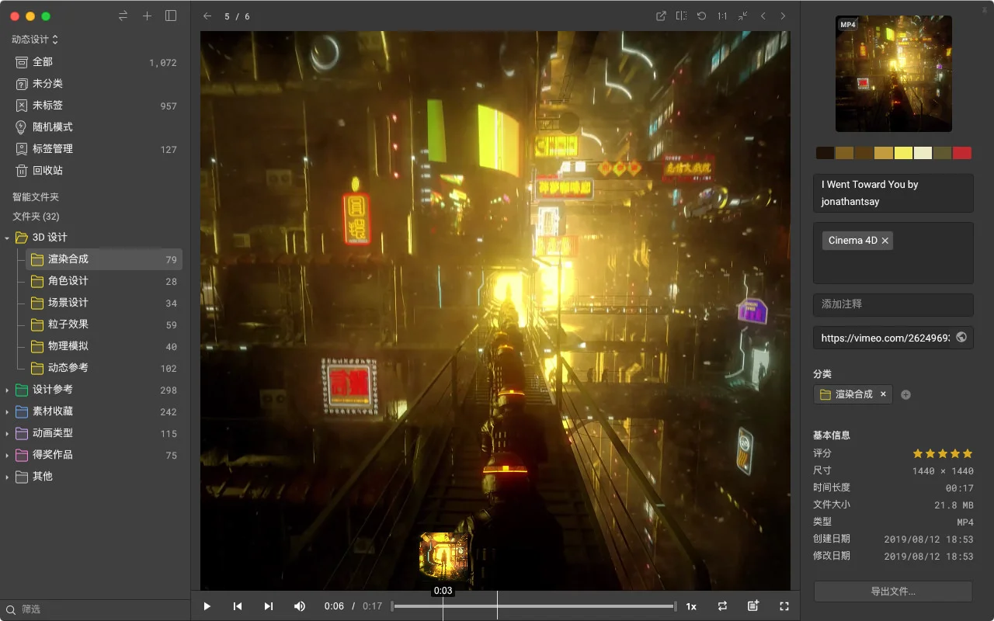
Task: Open URL in browser globe icon
Action: pos(961,338)
